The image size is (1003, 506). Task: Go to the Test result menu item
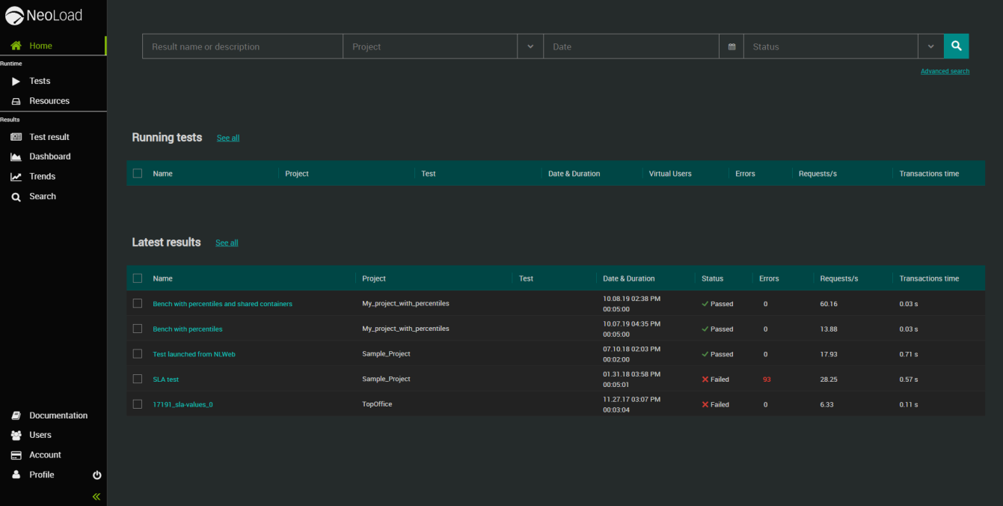49,137
